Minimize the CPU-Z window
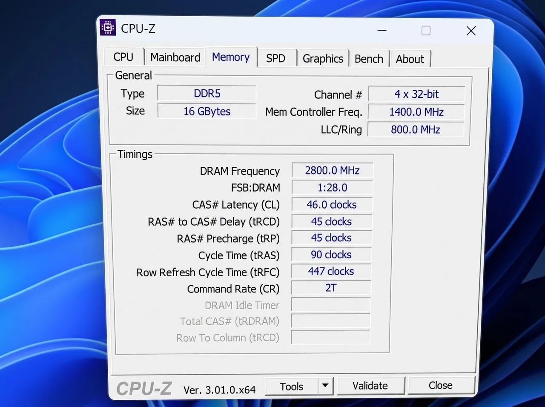The width and height of the screenshot is (545, 407). coord(382,30)
